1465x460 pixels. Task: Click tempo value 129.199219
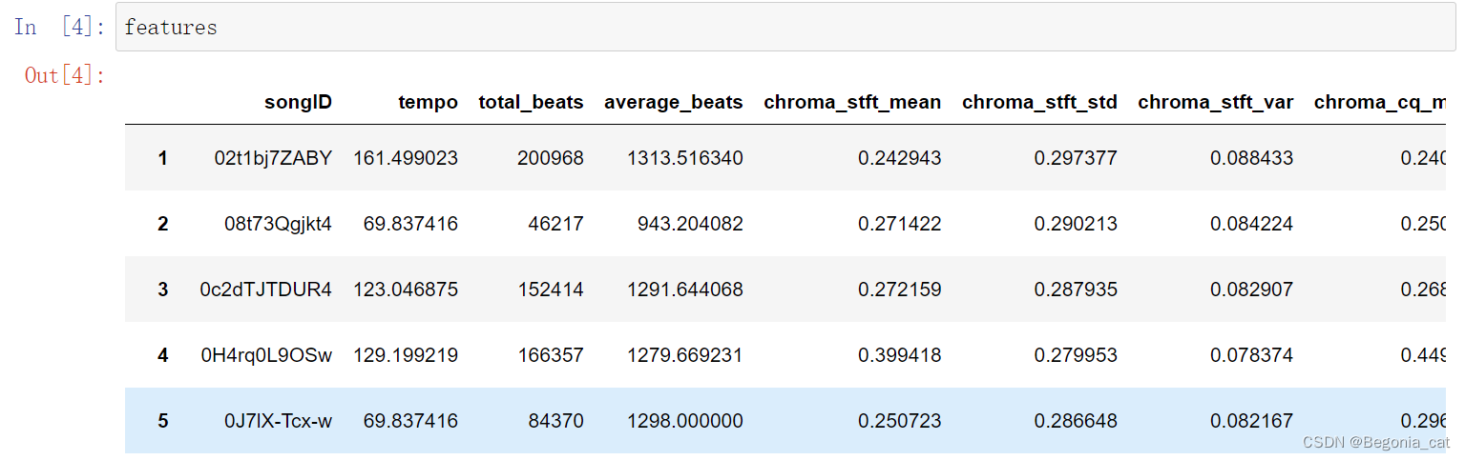tap(406, 355)
